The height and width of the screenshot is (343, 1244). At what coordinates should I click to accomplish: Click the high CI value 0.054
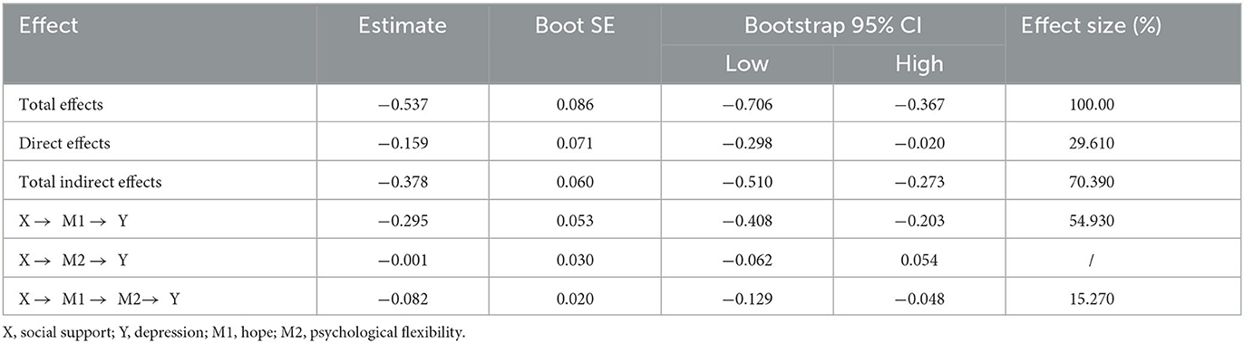click(x=918, y=260)
